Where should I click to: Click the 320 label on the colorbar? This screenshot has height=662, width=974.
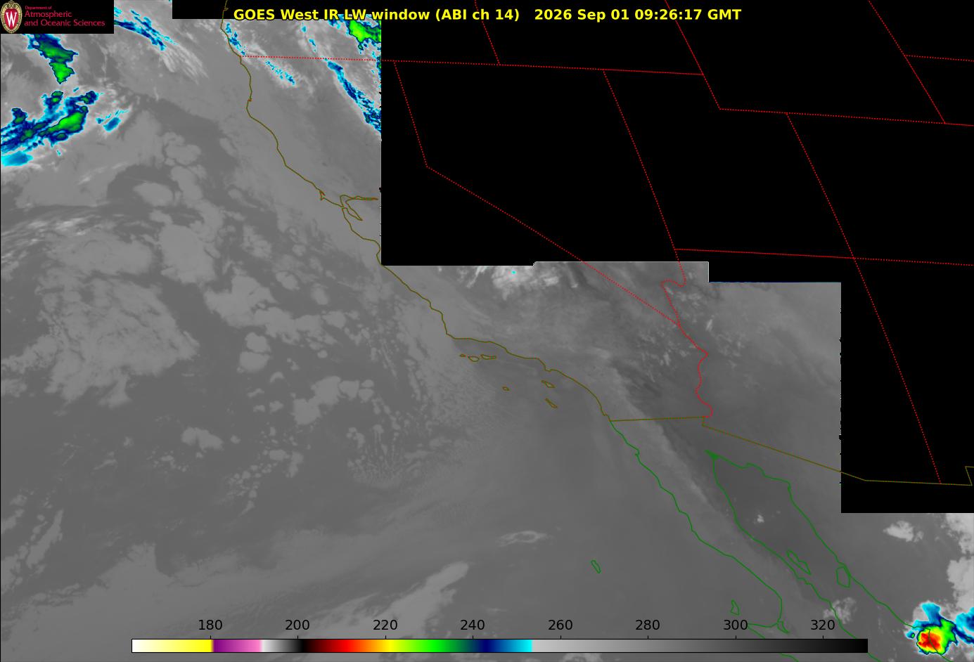823,625
